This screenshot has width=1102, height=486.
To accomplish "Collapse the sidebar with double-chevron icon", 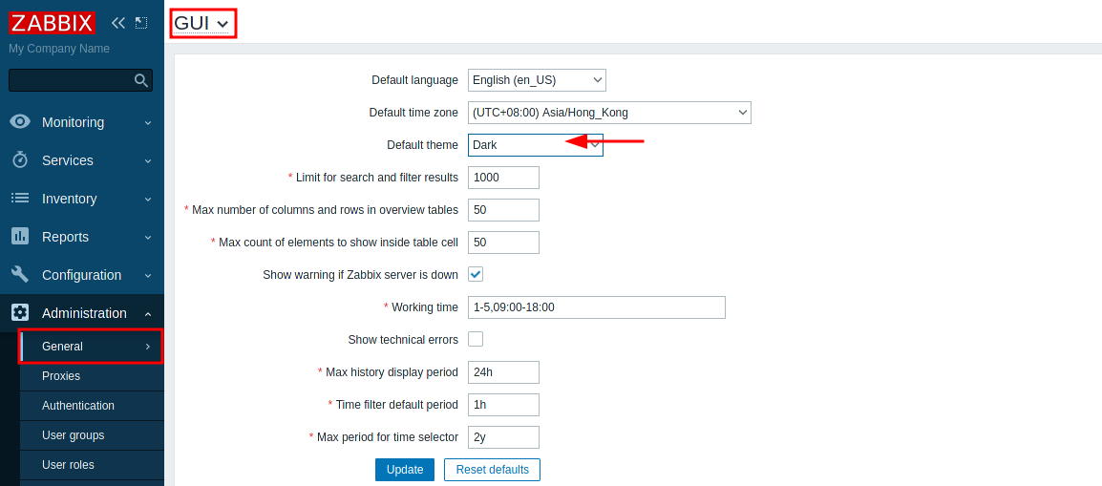I will 118,23.
